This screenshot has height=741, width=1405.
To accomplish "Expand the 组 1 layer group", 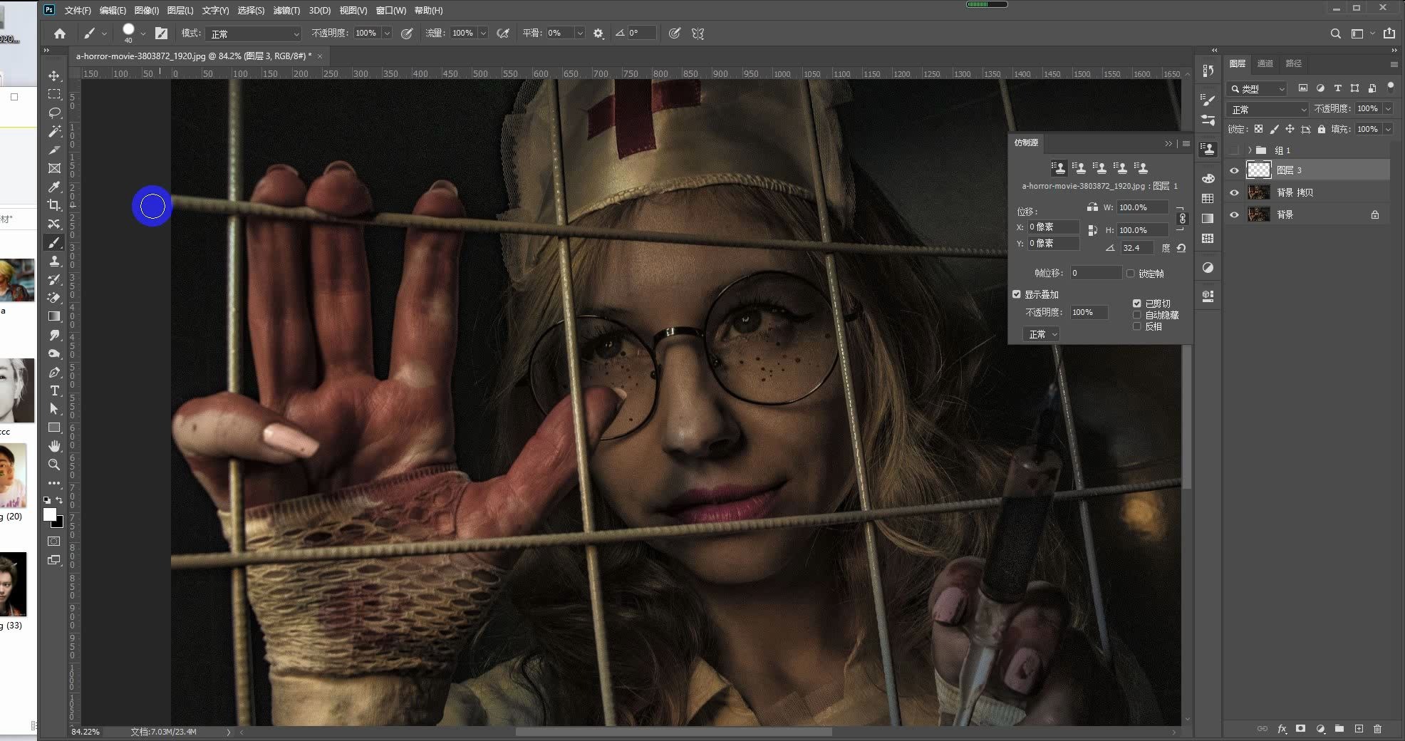I will pos(1250,150).
